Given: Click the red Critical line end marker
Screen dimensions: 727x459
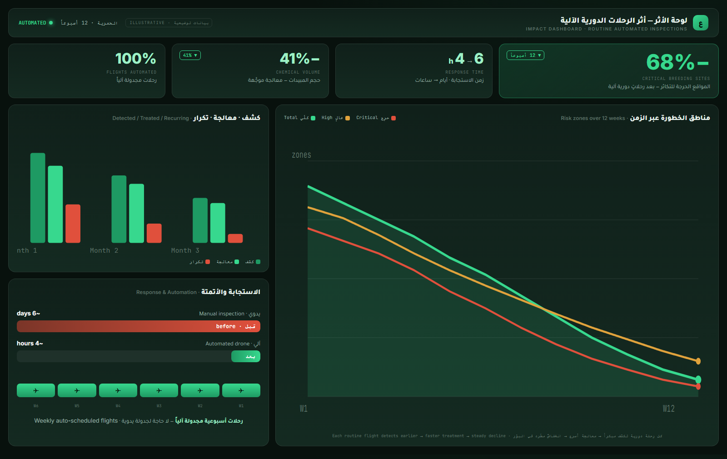Looking at the screenshot, I should (x=698, y=387).
